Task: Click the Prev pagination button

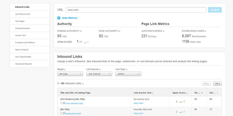Action: 206,83
